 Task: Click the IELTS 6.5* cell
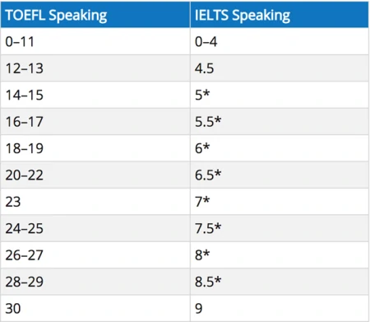tap(280, 175)
